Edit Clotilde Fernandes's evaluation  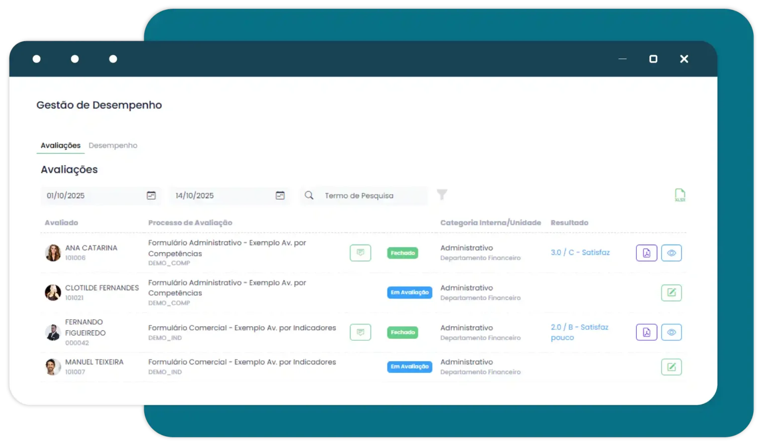tap(671, 293)
